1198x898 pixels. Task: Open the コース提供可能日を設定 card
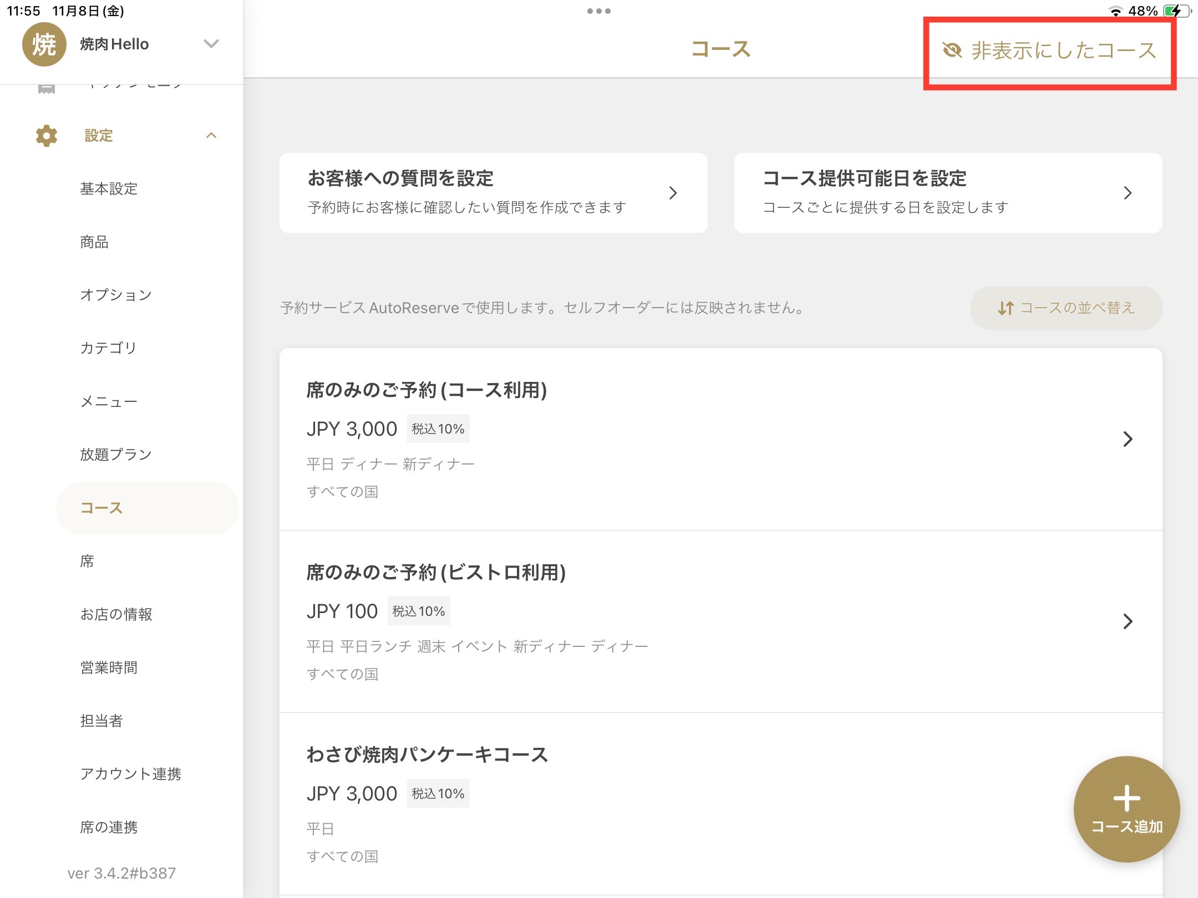pos(948,193)
